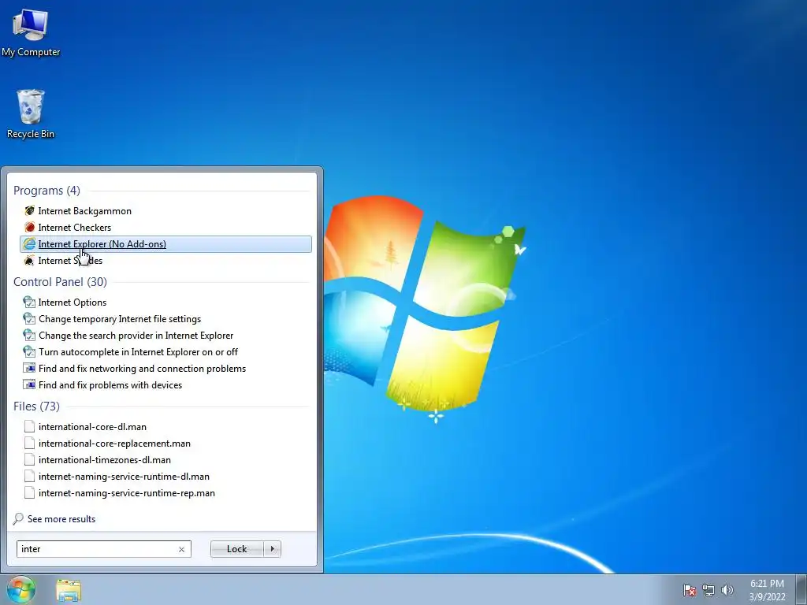This screenshot has width=807, height=605.
Task: Click the Internet Spades icon
Action: 29,260
